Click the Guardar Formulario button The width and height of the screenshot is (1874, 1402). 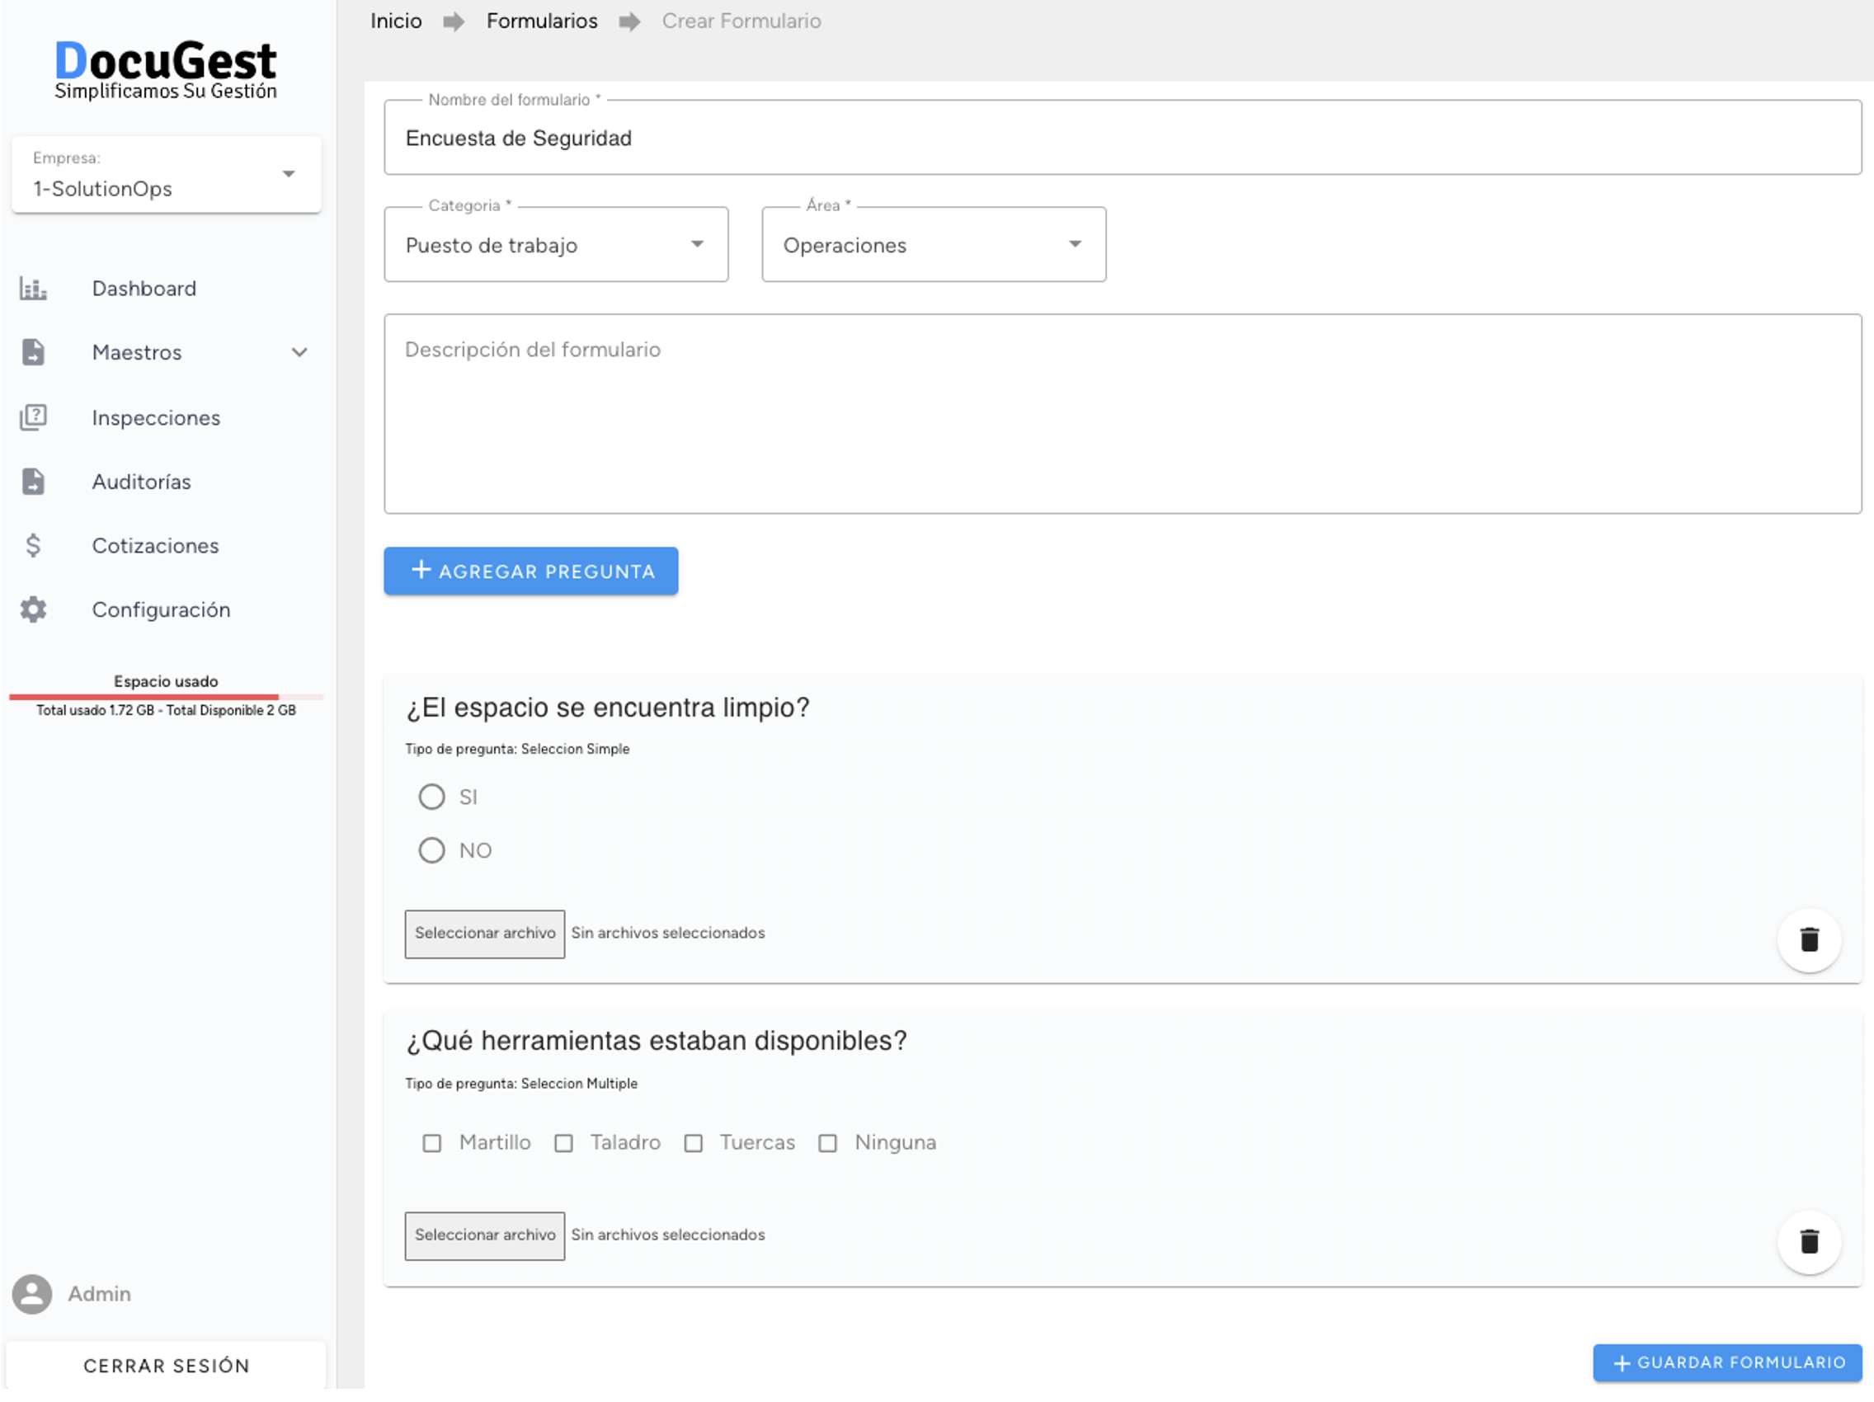pyautogui.click(x=1727, y=1362)
